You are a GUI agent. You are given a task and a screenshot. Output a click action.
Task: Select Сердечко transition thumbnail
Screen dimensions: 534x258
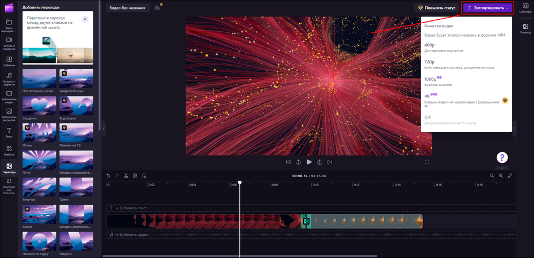39,106
